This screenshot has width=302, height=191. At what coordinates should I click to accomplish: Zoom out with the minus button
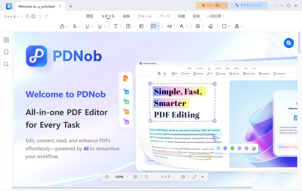click(x=107, y=177)
